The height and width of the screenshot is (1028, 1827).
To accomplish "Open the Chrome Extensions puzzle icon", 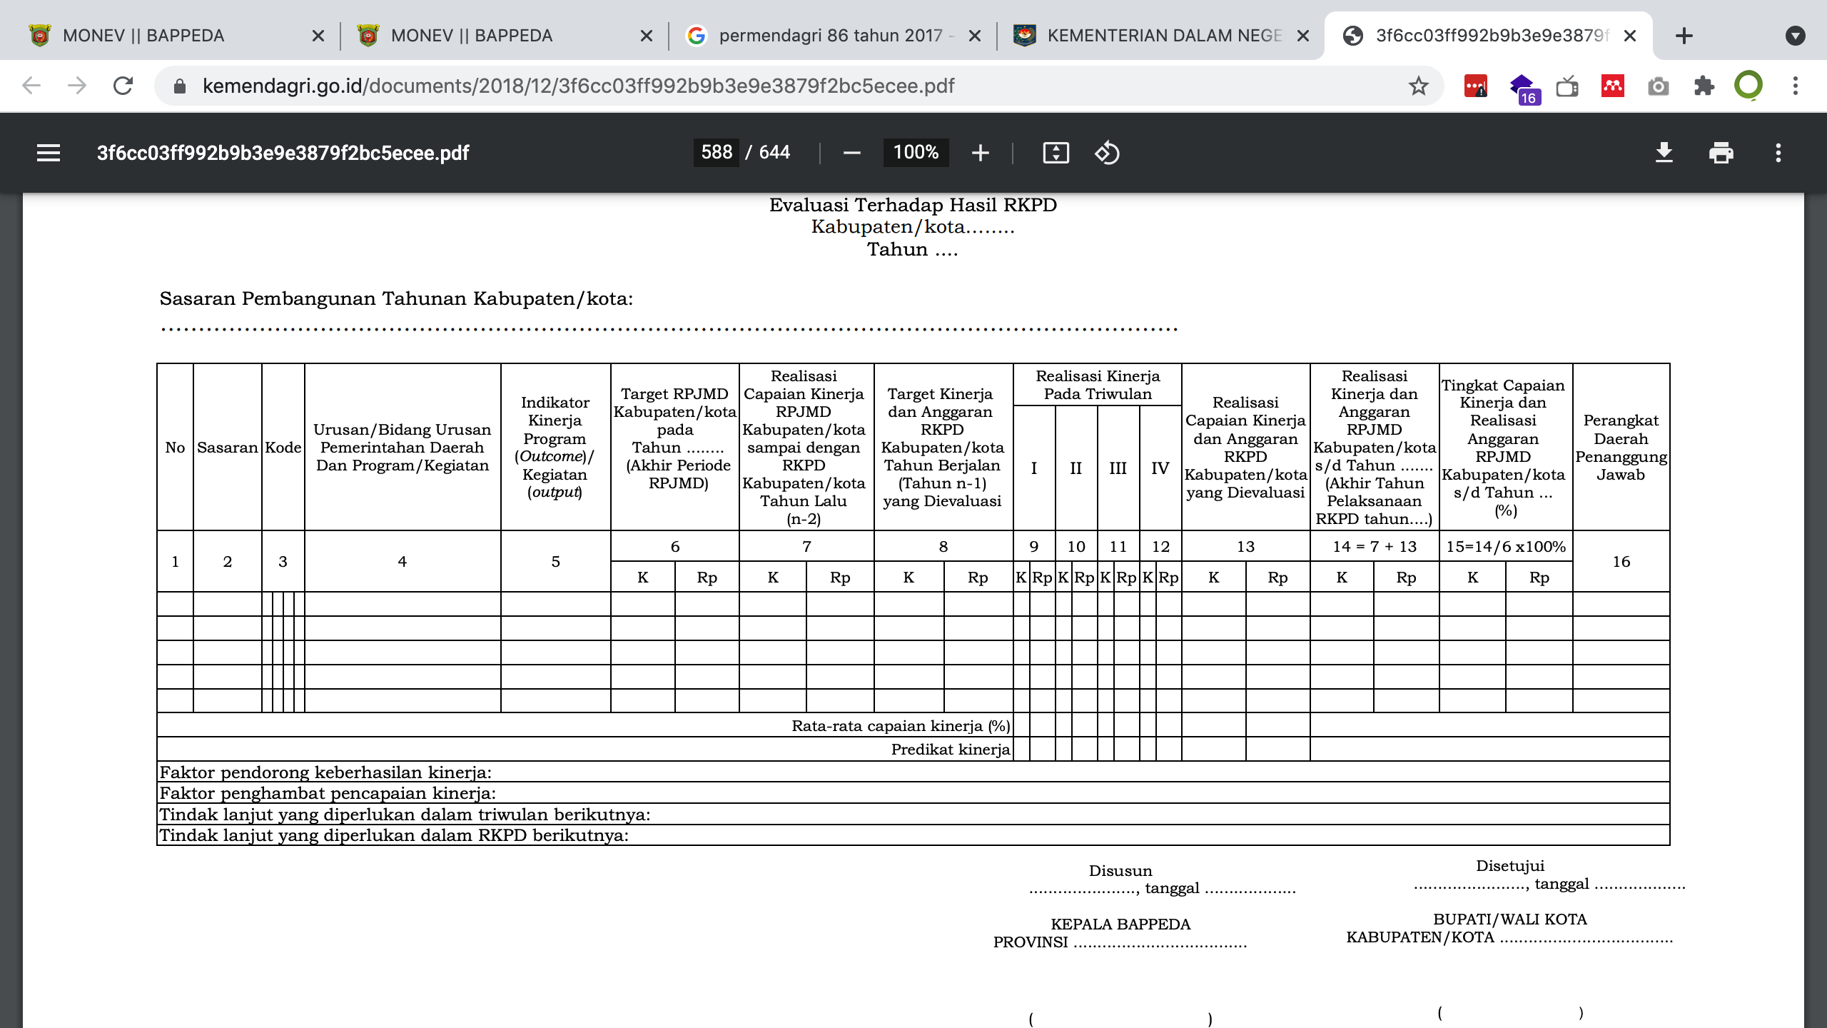I will click(x=1704, y=86).
